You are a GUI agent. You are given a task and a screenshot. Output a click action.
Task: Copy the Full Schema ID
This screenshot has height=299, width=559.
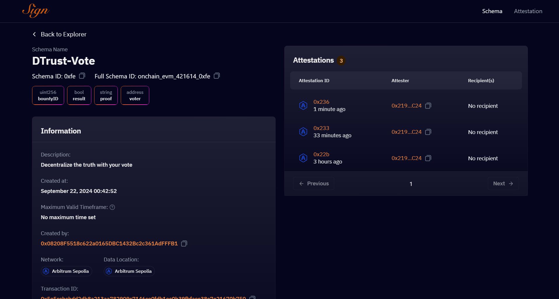point(217,76)
